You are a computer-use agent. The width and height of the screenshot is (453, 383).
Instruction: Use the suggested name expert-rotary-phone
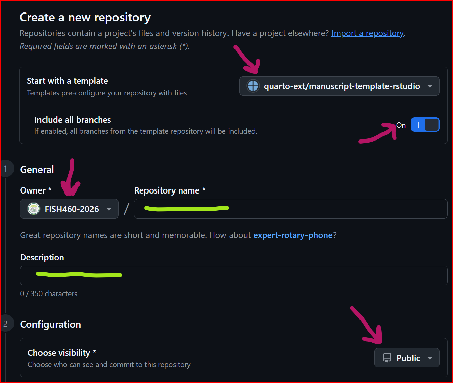[293, 235]
